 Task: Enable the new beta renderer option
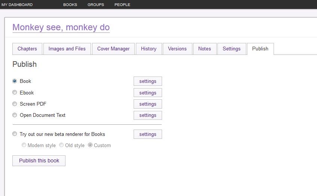15,134
